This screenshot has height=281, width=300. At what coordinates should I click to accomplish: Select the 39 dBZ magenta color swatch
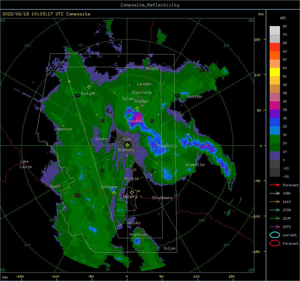(x=275, y=106)
